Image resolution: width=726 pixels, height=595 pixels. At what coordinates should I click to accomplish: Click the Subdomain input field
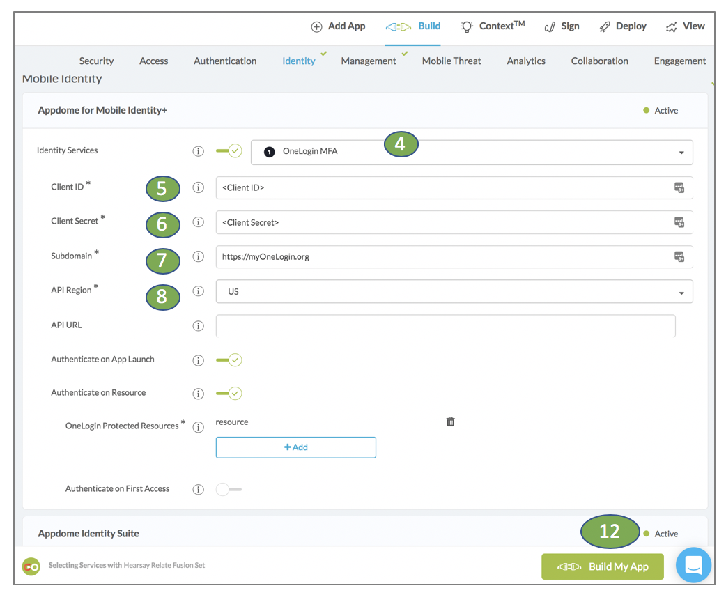pos(454,256)
